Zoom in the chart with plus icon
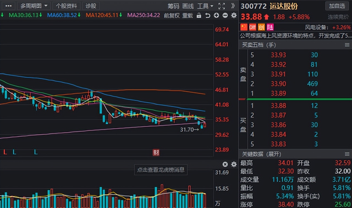The height and width of the screenshot is (208, 352). 216,15
